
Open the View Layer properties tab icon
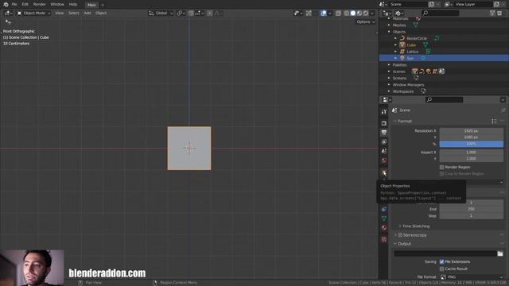[x=384, y=142]
